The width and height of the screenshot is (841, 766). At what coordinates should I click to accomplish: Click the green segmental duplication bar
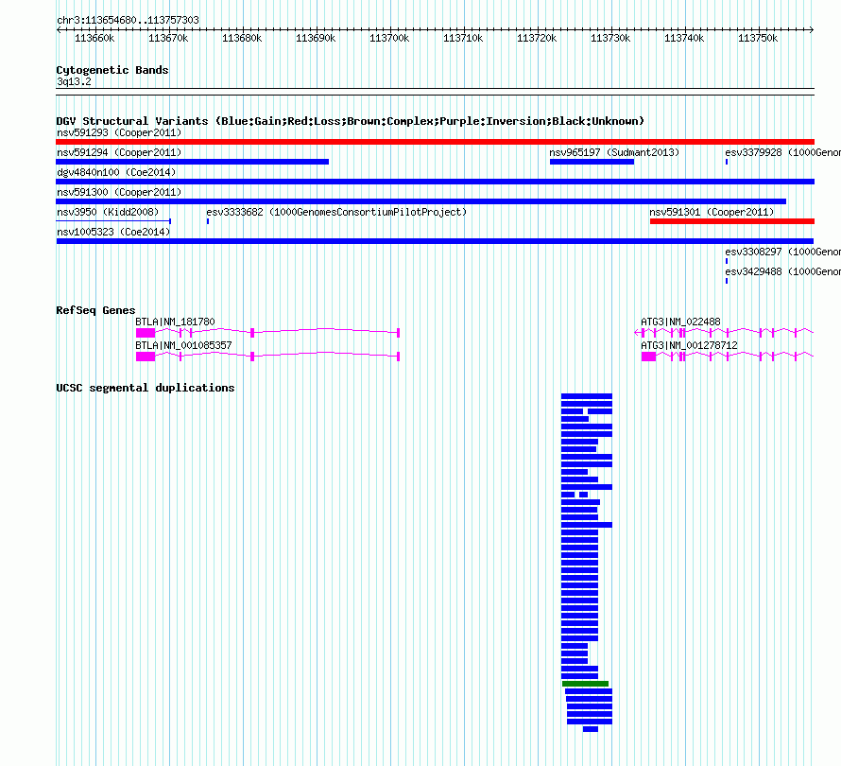click(585, 684)
